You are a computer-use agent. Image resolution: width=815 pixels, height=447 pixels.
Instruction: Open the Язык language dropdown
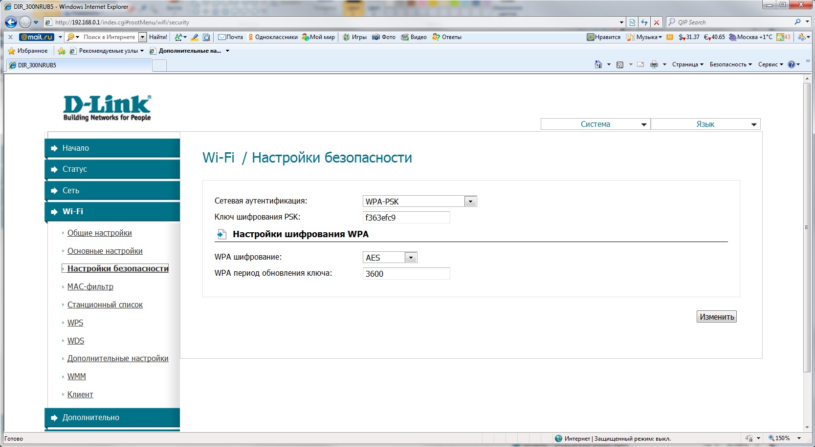[705, 124]
